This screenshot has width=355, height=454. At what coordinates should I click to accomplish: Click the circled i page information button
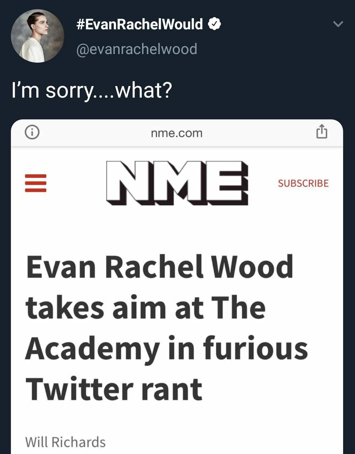tap(32, 132)
